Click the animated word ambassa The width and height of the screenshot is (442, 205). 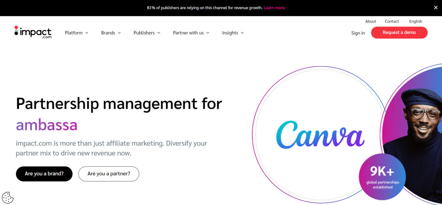tap(47, 125)
